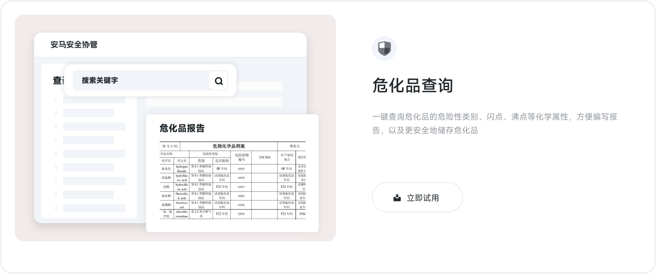
Task: Expand the second sidebar list item
Action: [x=56, y=113]
